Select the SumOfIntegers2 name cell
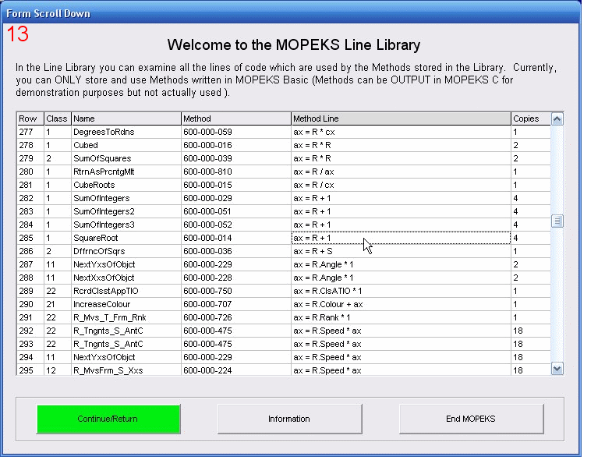Screen dimensions: 605x460 coord(126,211)
